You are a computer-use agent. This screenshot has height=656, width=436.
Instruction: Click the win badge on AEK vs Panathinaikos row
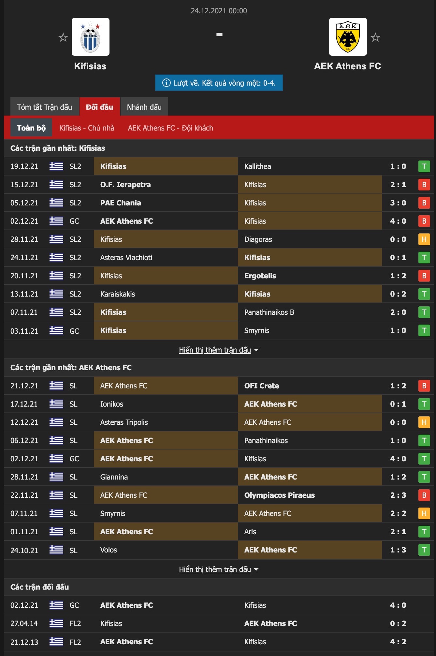tap(424, 440)
